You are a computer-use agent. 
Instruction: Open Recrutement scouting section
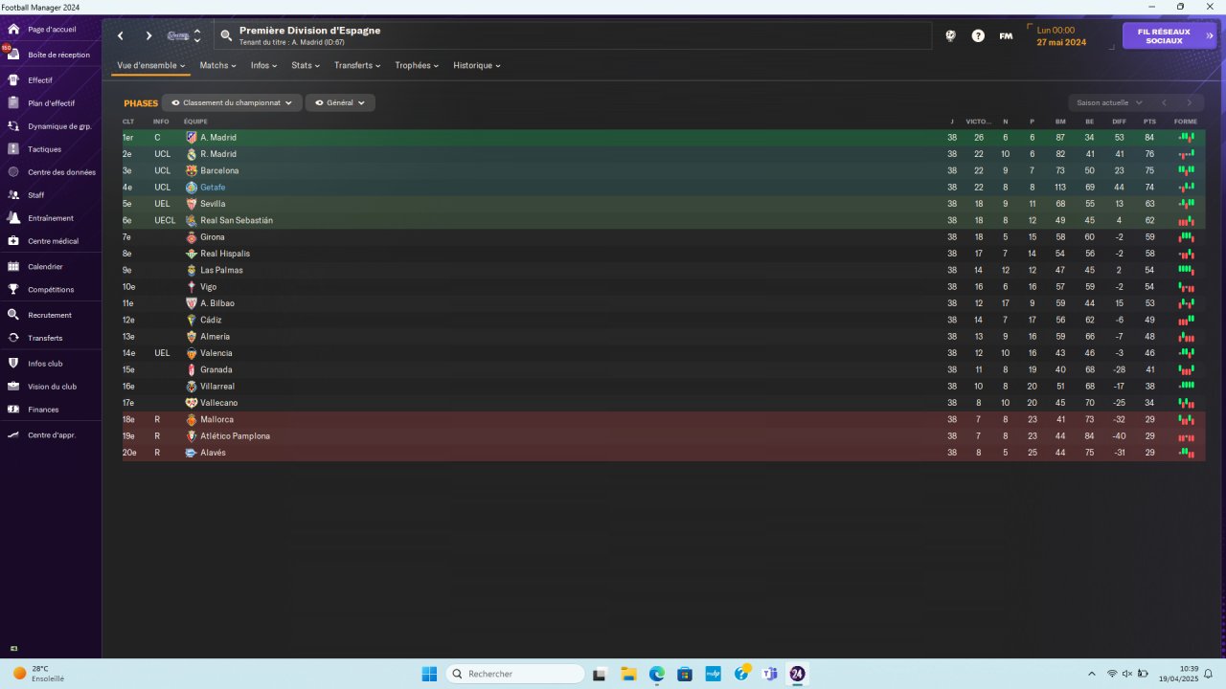pyautogui.click(x=51, y=315)
